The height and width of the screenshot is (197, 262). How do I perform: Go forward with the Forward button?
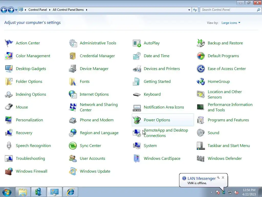click(11, 10)
